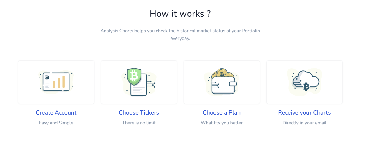366x143 pixels.
Task: Click the gold coins atop the wallet
Action: [223, 74]
